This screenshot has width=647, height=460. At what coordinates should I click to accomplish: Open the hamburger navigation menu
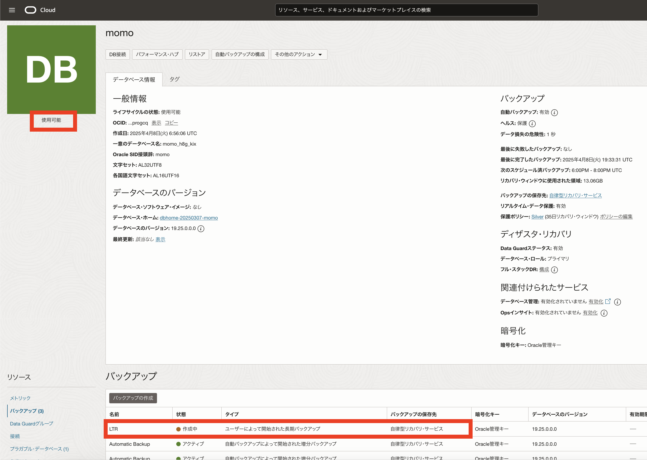[x=12, y=10]
